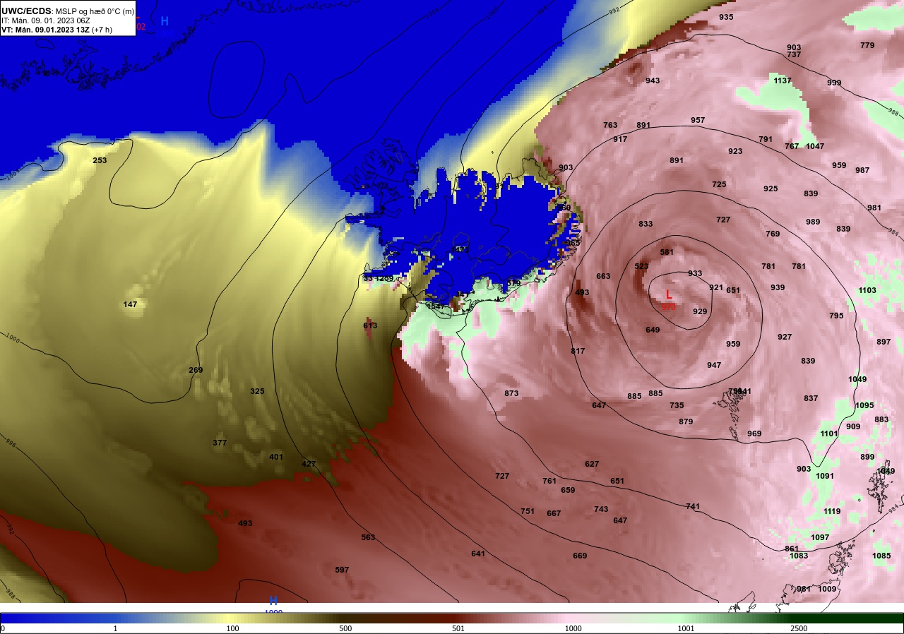Click the map value 1103
Screen dimensions: 904x634
point(867,290)
